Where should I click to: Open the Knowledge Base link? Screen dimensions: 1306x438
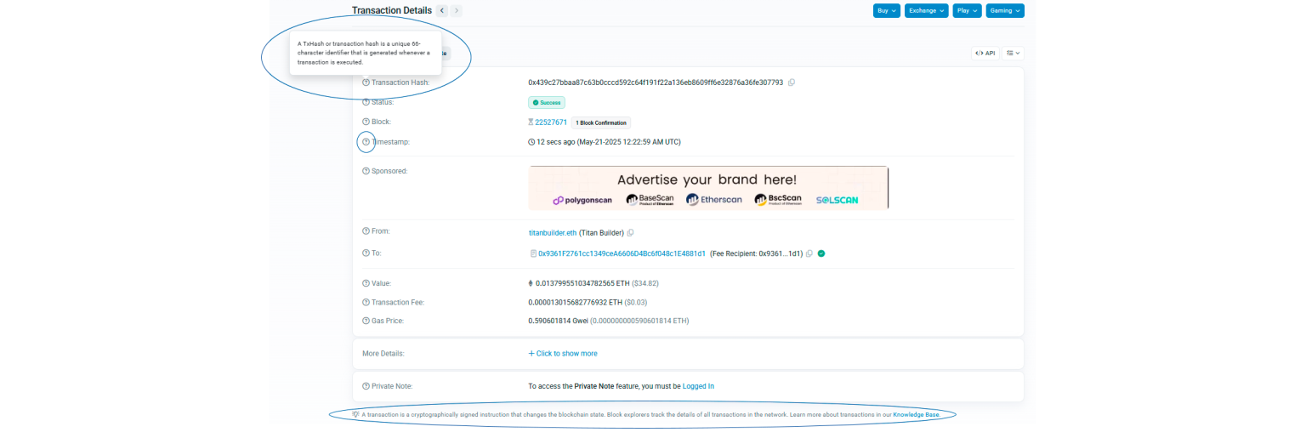pos(916,414)
